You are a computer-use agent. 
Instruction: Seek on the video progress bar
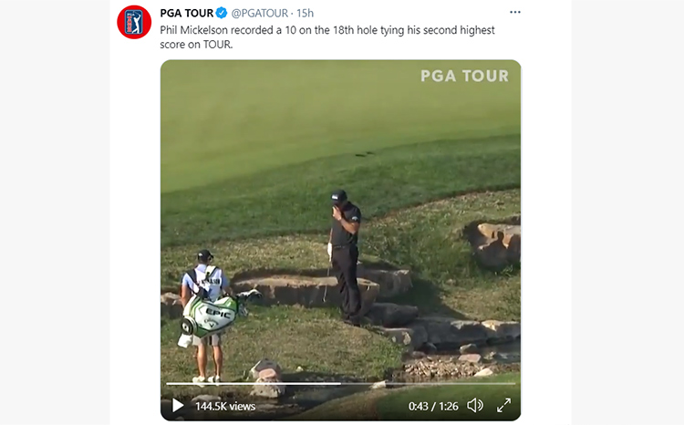[340, 384]
